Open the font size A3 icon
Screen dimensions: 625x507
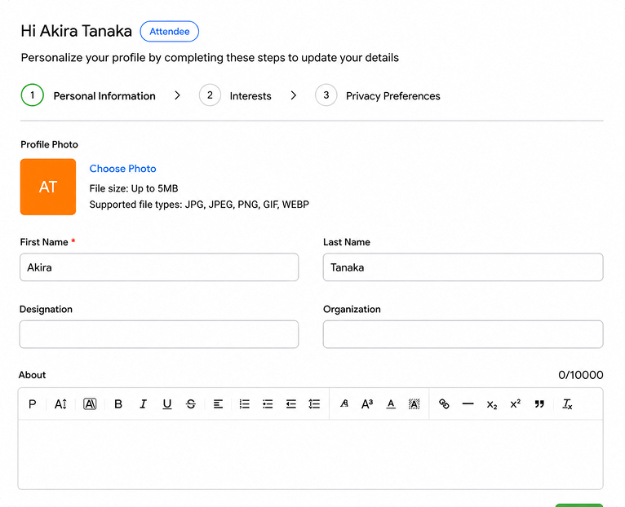[367, 404]
